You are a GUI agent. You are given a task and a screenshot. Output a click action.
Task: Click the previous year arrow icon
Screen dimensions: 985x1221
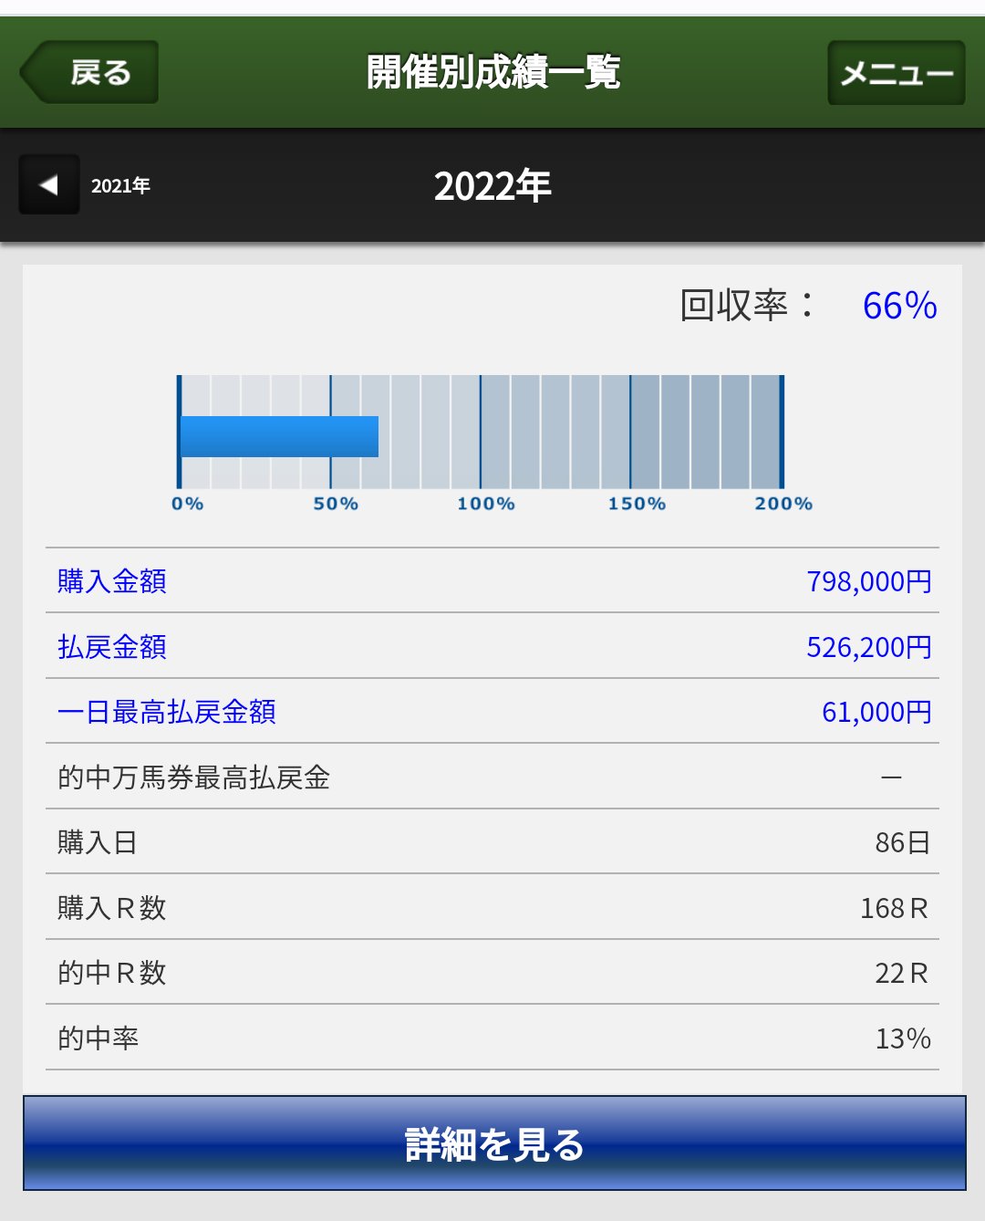[49, 185]
